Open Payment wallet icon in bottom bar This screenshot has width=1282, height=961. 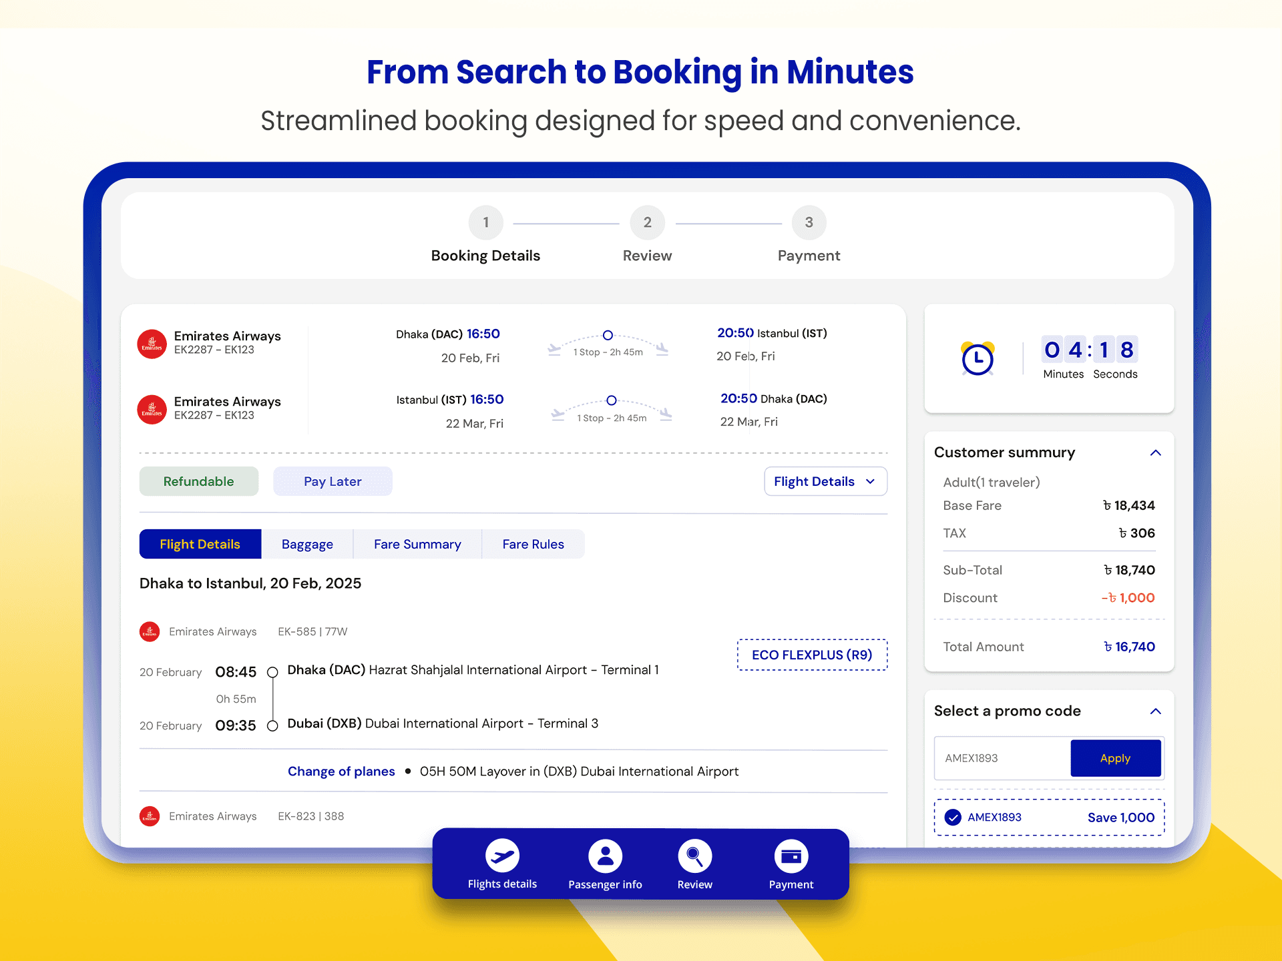tap(791, 856)
